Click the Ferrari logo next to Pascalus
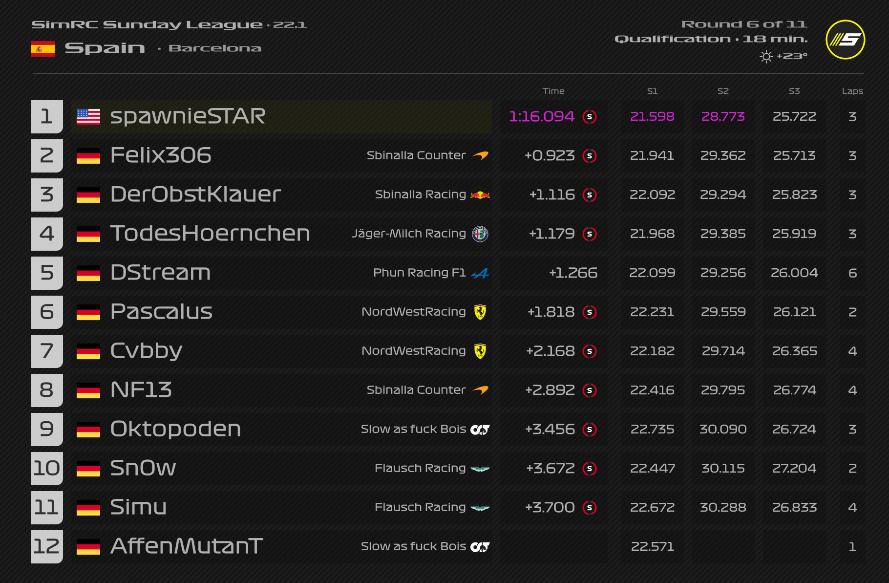889x583 pixels. (x=480, y=312)
